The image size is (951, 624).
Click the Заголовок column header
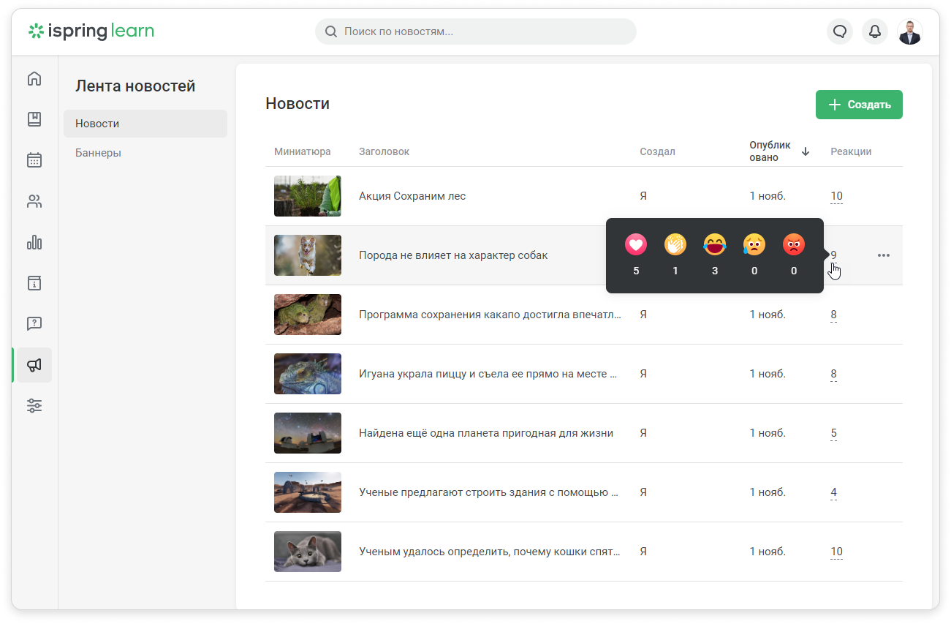pos(384,151)
